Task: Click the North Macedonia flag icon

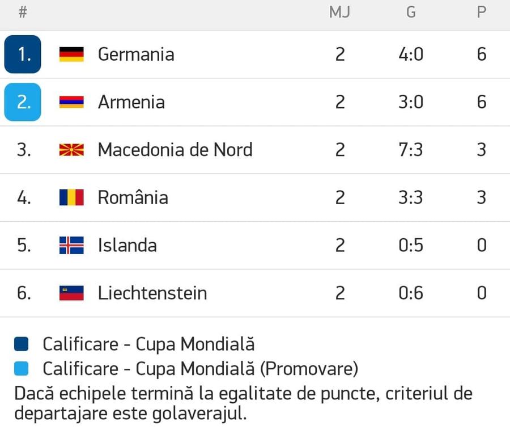Action: point(71,150)
